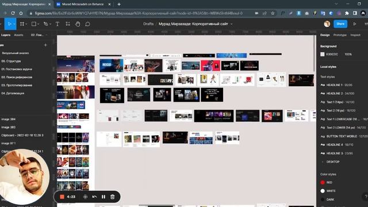Switch to the Design tab
The width and height of the screenshot is (368, 207).
pyautogui.click(x=325, y=35)
